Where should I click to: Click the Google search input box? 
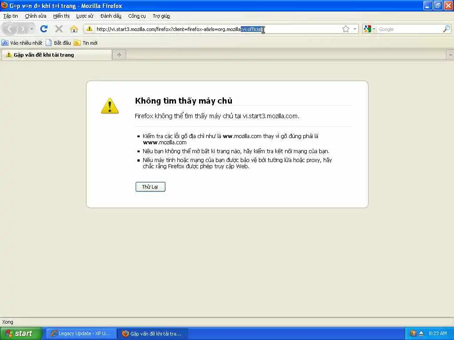click(x=410, y=29)
